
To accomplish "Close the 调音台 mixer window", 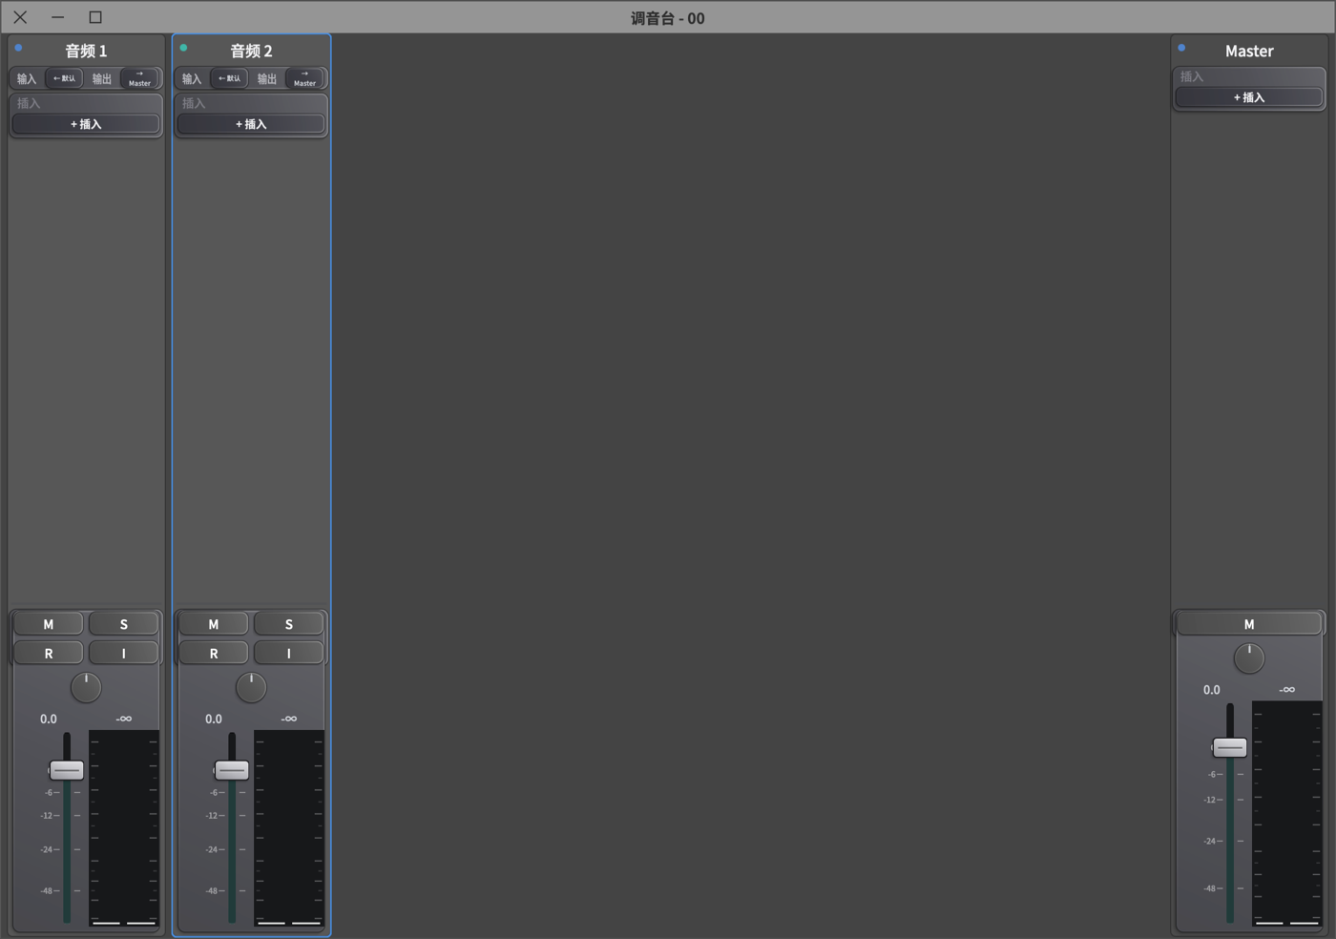I will tap(20, 17).
